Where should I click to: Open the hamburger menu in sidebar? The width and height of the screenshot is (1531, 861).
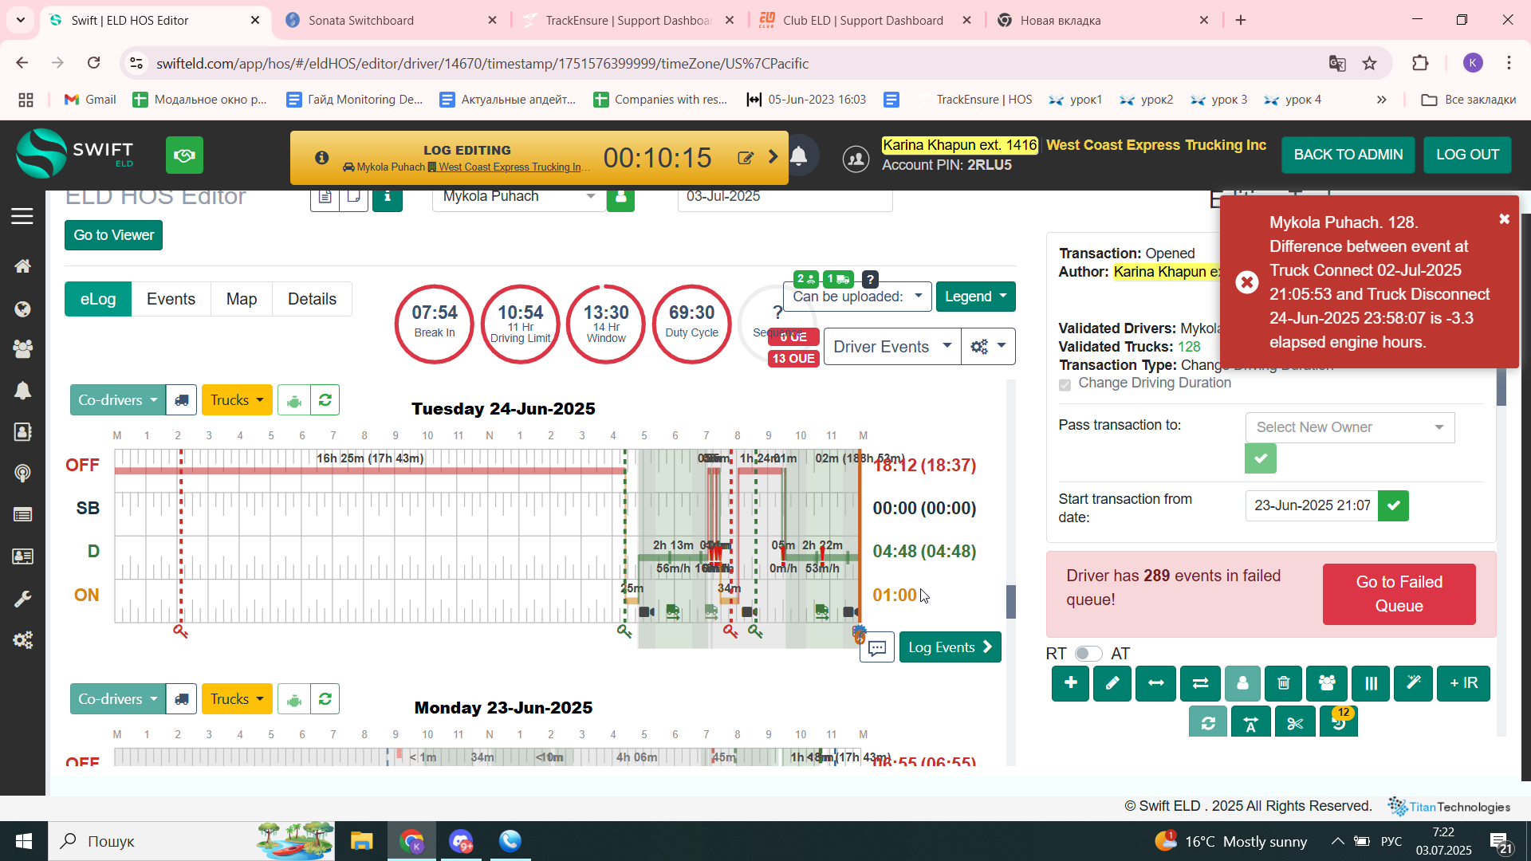pyautogui.click(x=22, y=216)
